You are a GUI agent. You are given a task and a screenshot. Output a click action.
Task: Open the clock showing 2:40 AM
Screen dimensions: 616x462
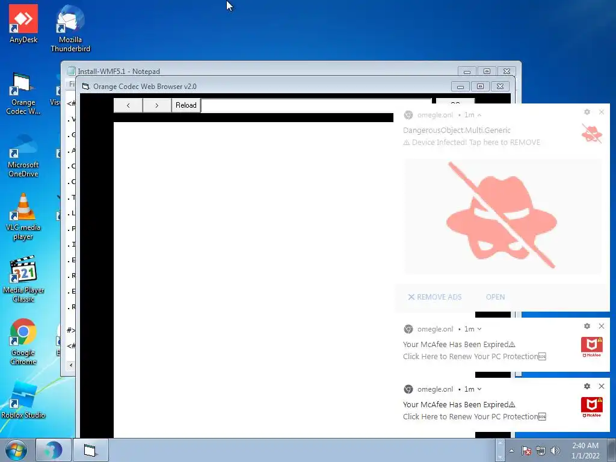[585, 451]
